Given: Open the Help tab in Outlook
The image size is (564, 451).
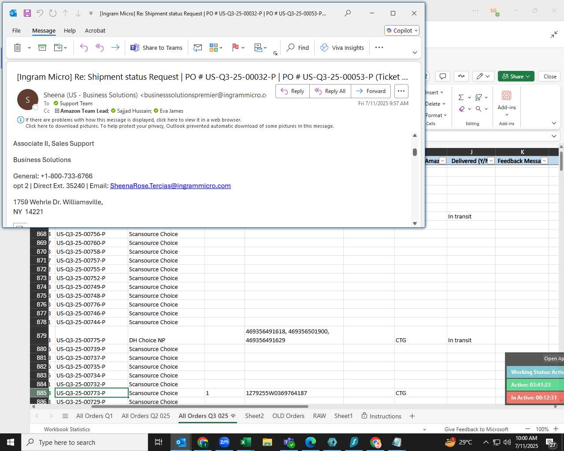Looking at the screenshot, I should point(70,30).
